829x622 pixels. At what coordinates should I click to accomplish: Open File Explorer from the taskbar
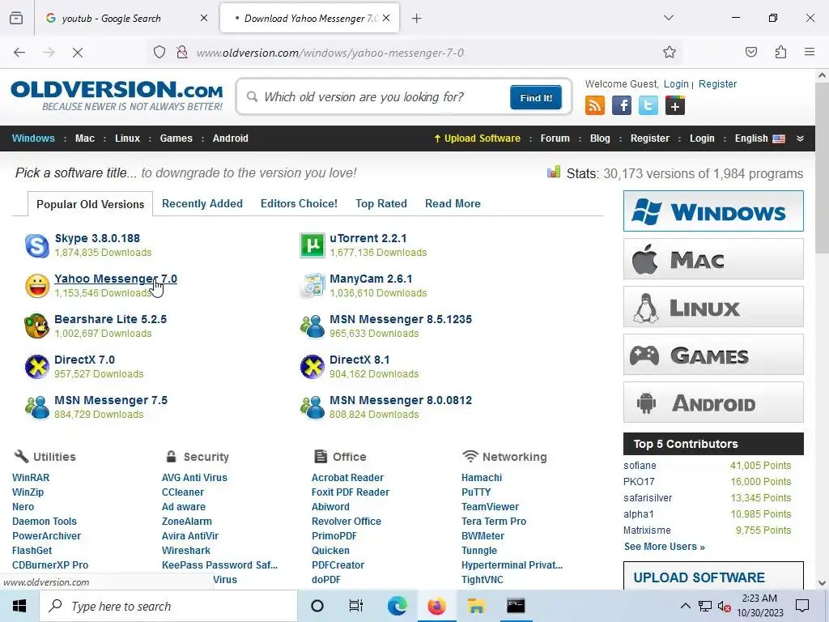(476, 606)
